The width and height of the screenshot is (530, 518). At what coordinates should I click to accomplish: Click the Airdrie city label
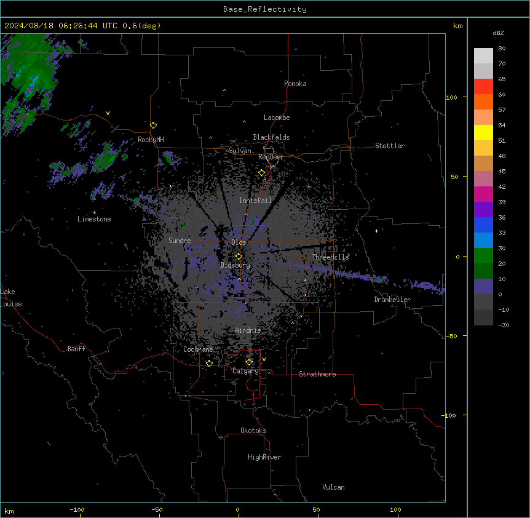click(x=248, y=330)
